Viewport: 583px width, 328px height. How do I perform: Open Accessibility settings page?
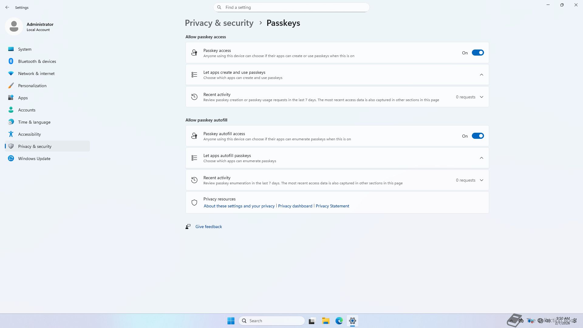pyautogui.click(x=29, y=134)
